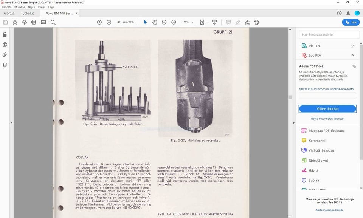Open the attachments paperclip panel

5,55
